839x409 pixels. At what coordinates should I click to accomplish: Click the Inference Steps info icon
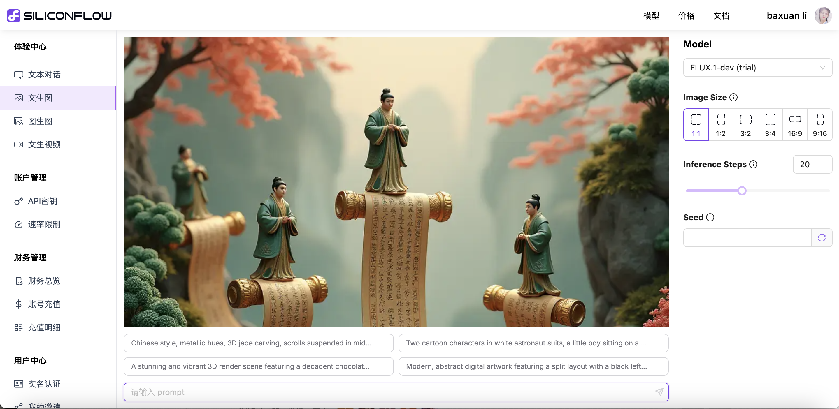coord(753,164)
